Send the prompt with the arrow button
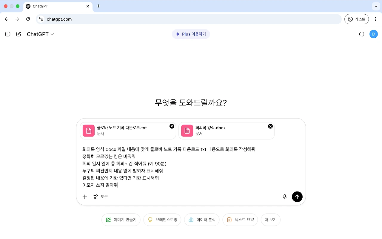The height and width of the screenshot is (239, 382). point(297,197)
